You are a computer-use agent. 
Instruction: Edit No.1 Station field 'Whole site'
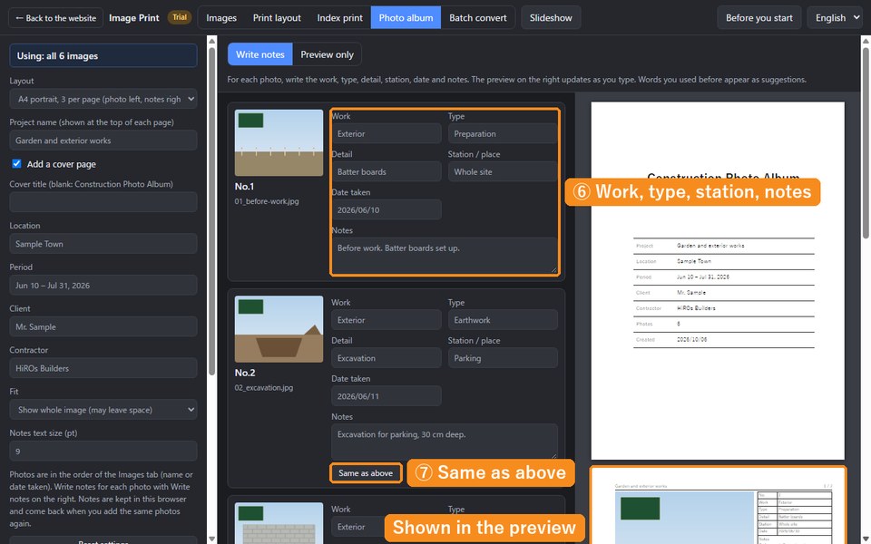tap(503, 171)
